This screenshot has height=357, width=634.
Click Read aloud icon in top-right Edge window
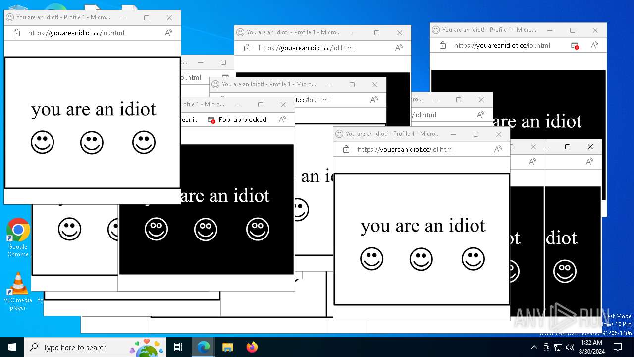pyautogui.click(x=594, y=45)
